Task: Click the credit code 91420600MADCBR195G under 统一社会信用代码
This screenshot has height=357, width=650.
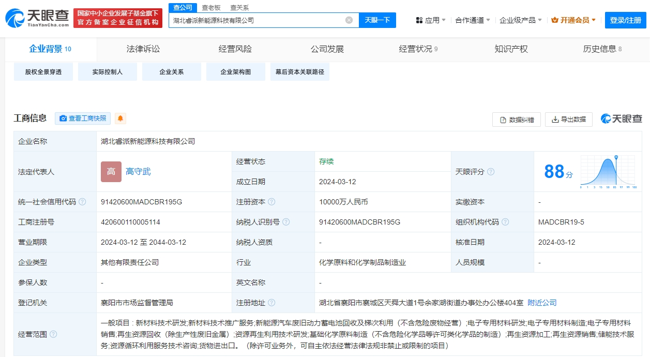Action: pyautogui.click(x=142, y=202)
